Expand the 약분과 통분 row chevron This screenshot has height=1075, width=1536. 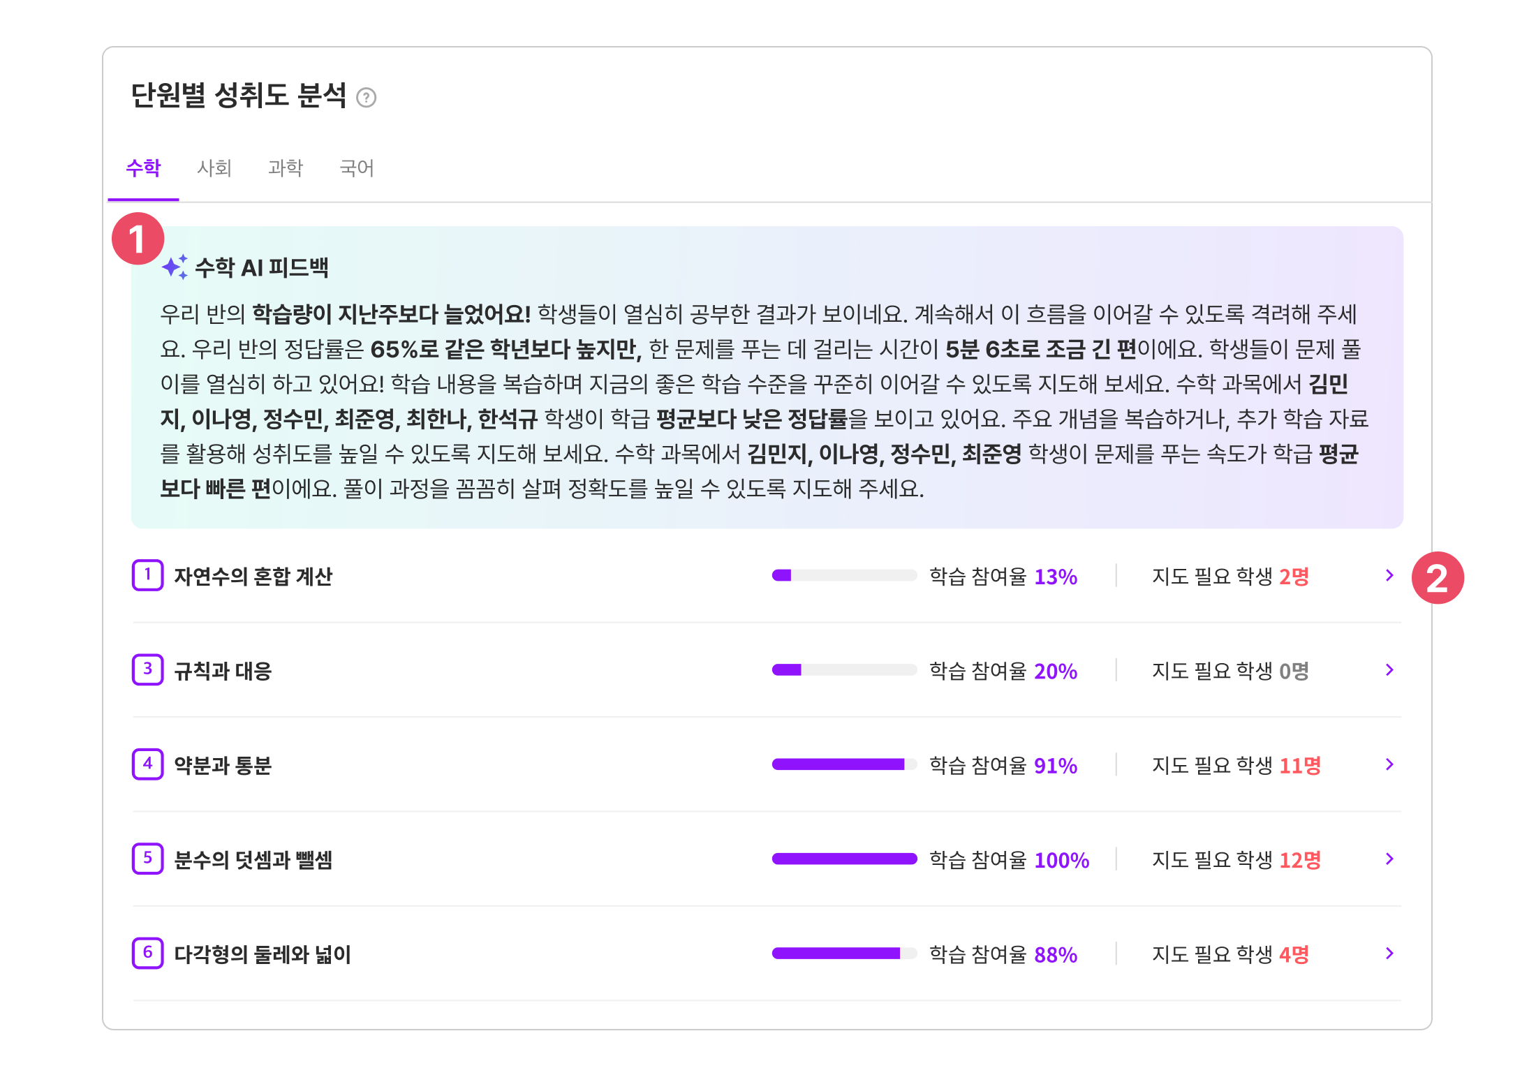click(1389, 764)
